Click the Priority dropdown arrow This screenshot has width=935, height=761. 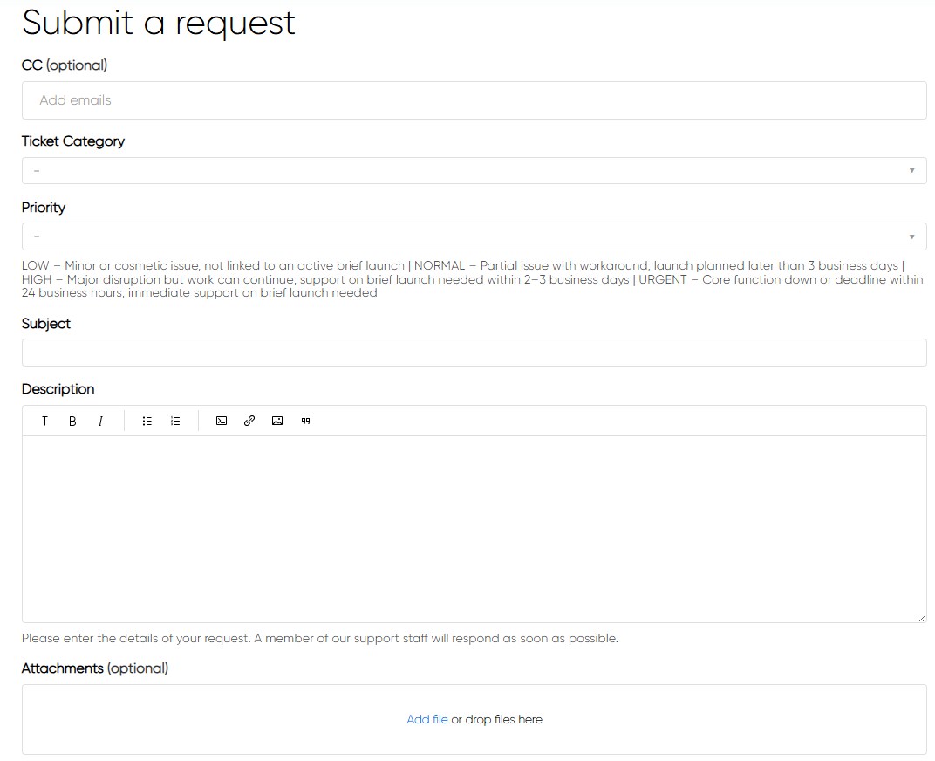pos(911,237)
